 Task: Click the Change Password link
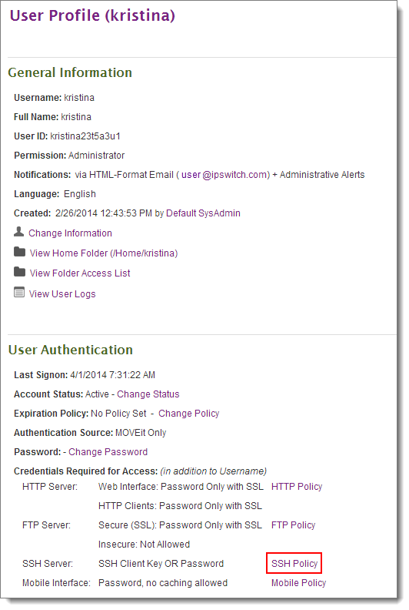[108, 451]
